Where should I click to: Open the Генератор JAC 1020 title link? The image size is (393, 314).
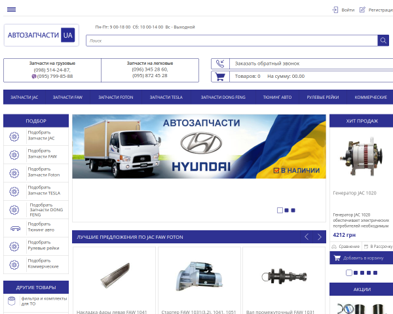(354, 193)
